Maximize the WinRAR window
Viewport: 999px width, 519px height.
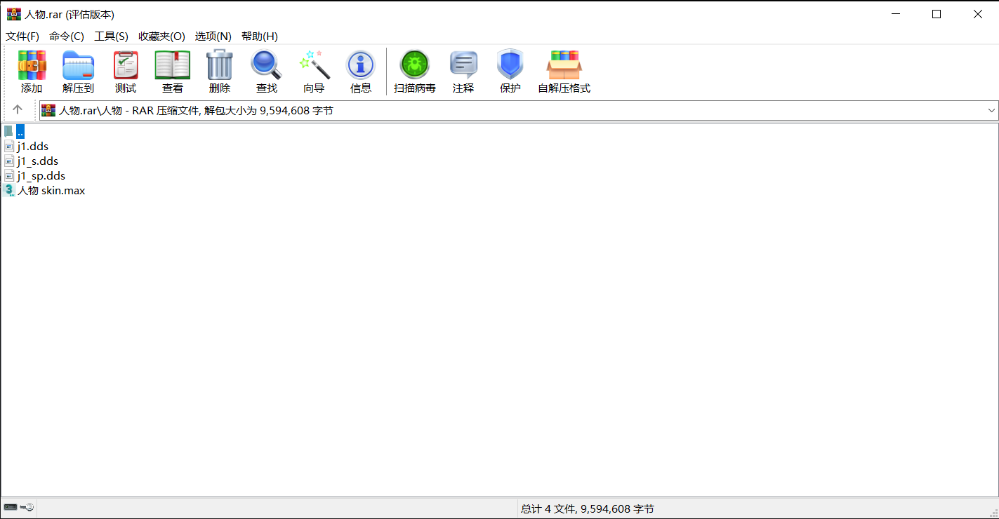click(937, 14)
